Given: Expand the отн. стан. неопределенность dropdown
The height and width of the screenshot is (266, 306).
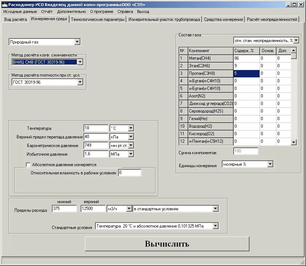Looking at the screenshot, I should [x=296, y=41].
